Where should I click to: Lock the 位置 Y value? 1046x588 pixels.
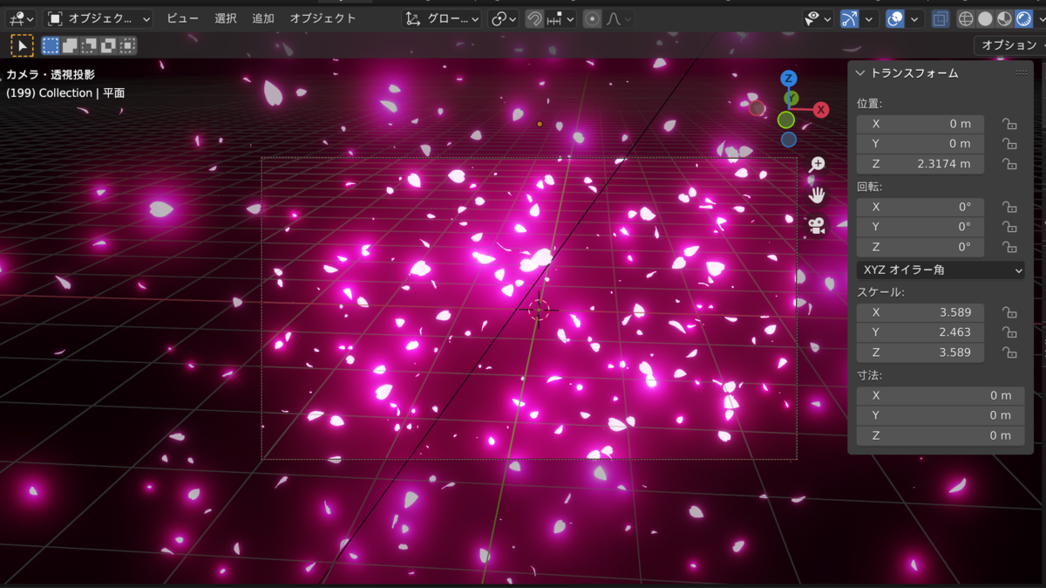coord(1009,144)
